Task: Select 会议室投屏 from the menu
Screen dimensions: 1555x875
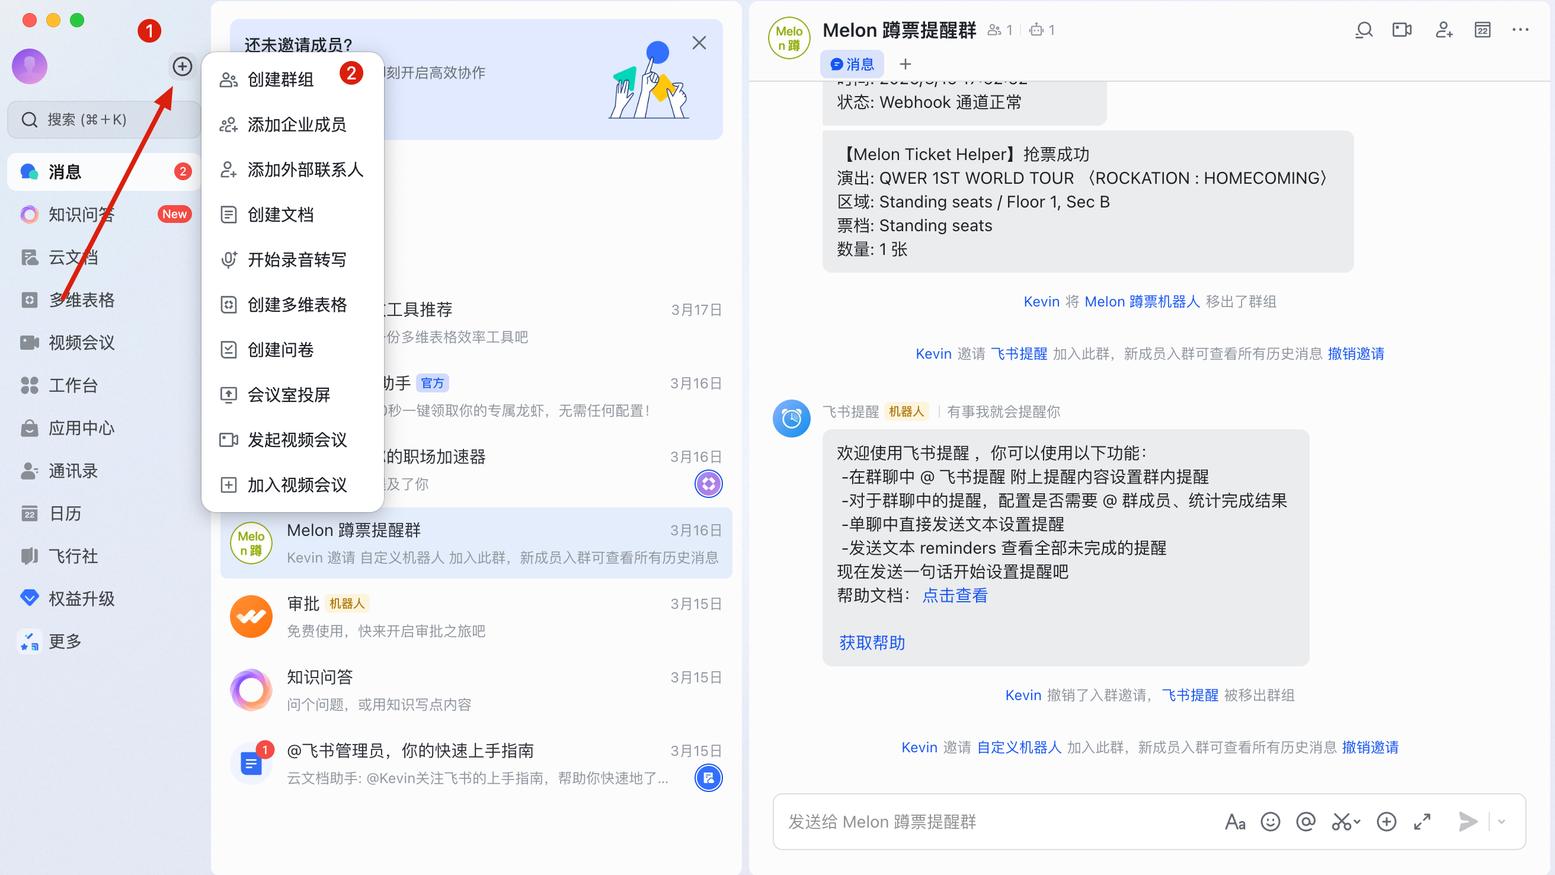Action: (x=293, y=395)
